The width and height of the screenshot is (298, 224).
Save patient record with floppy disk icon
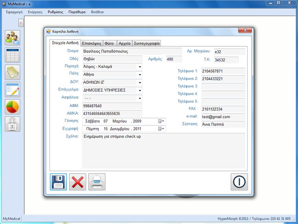(x=58, y=182)
